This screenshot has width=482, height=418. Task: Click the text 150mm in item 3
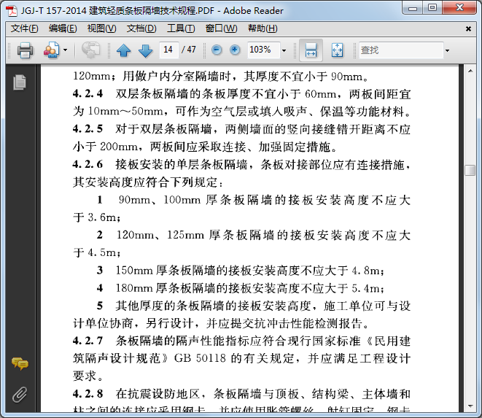tap(134, 271)
